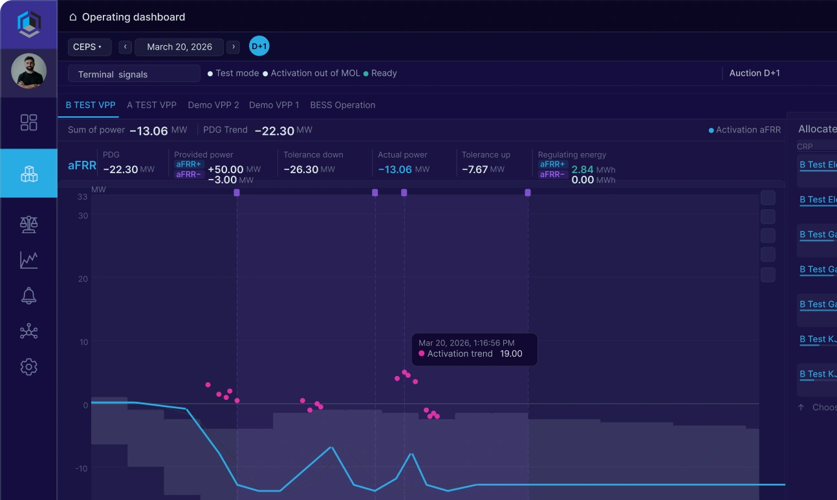Click the CRP column header
This screenshot has width=837, height=500.
click(805, 147)
